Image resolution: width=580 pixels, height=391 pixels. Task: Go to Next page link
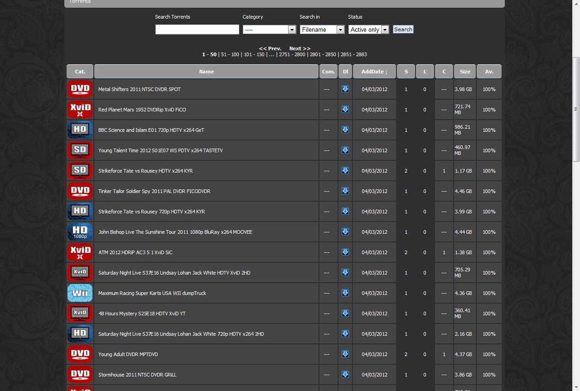point(300,48)
